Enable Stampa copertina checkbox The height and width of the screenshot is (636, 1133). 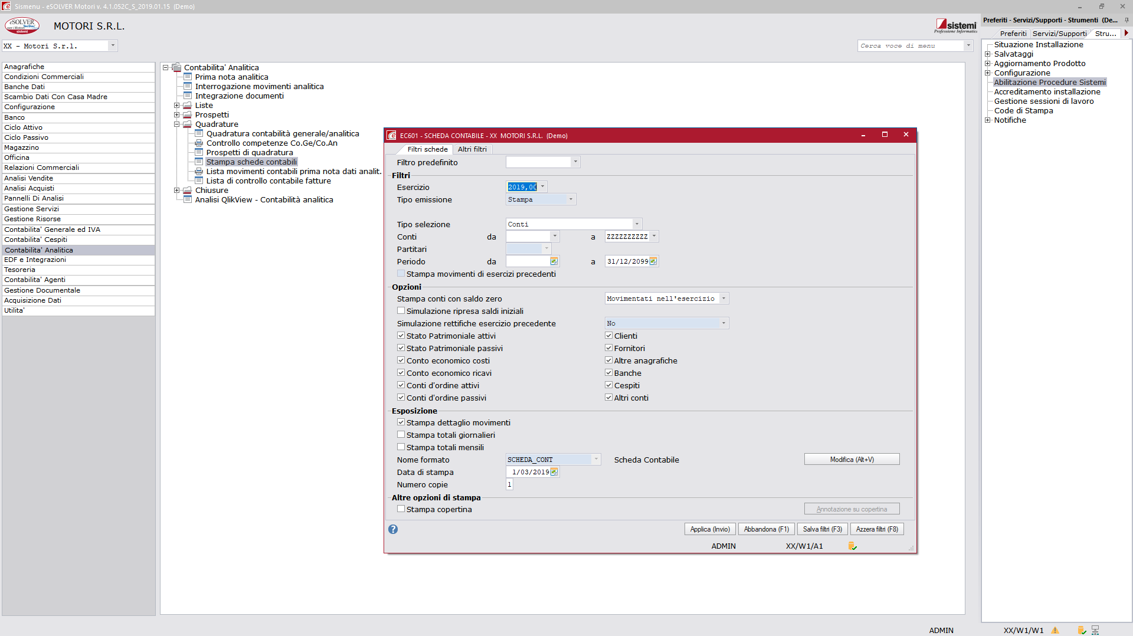coord(401,509)
